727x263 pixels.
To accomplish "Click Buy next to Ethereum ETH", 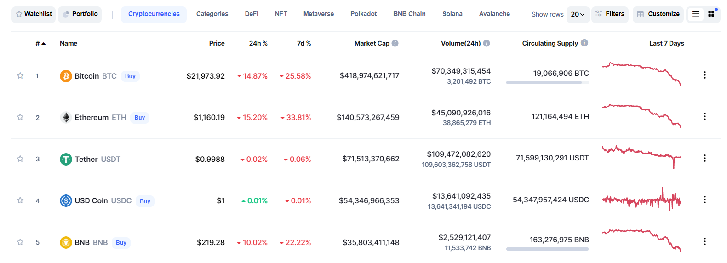I will click(140, 118).
